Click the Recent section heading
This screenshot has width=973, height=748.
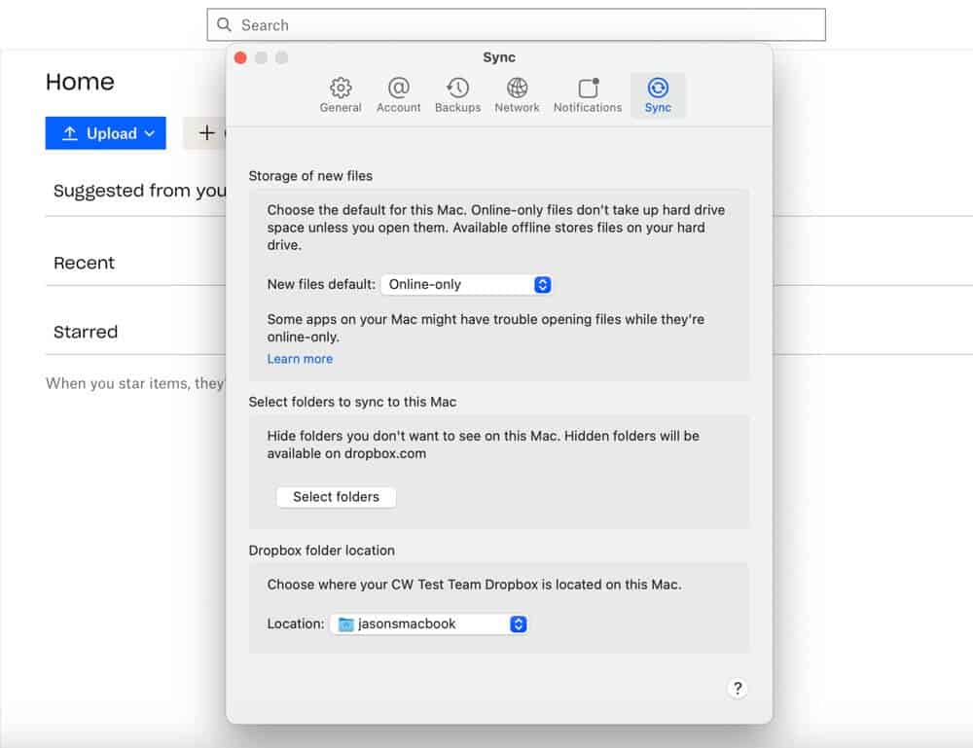85,263
